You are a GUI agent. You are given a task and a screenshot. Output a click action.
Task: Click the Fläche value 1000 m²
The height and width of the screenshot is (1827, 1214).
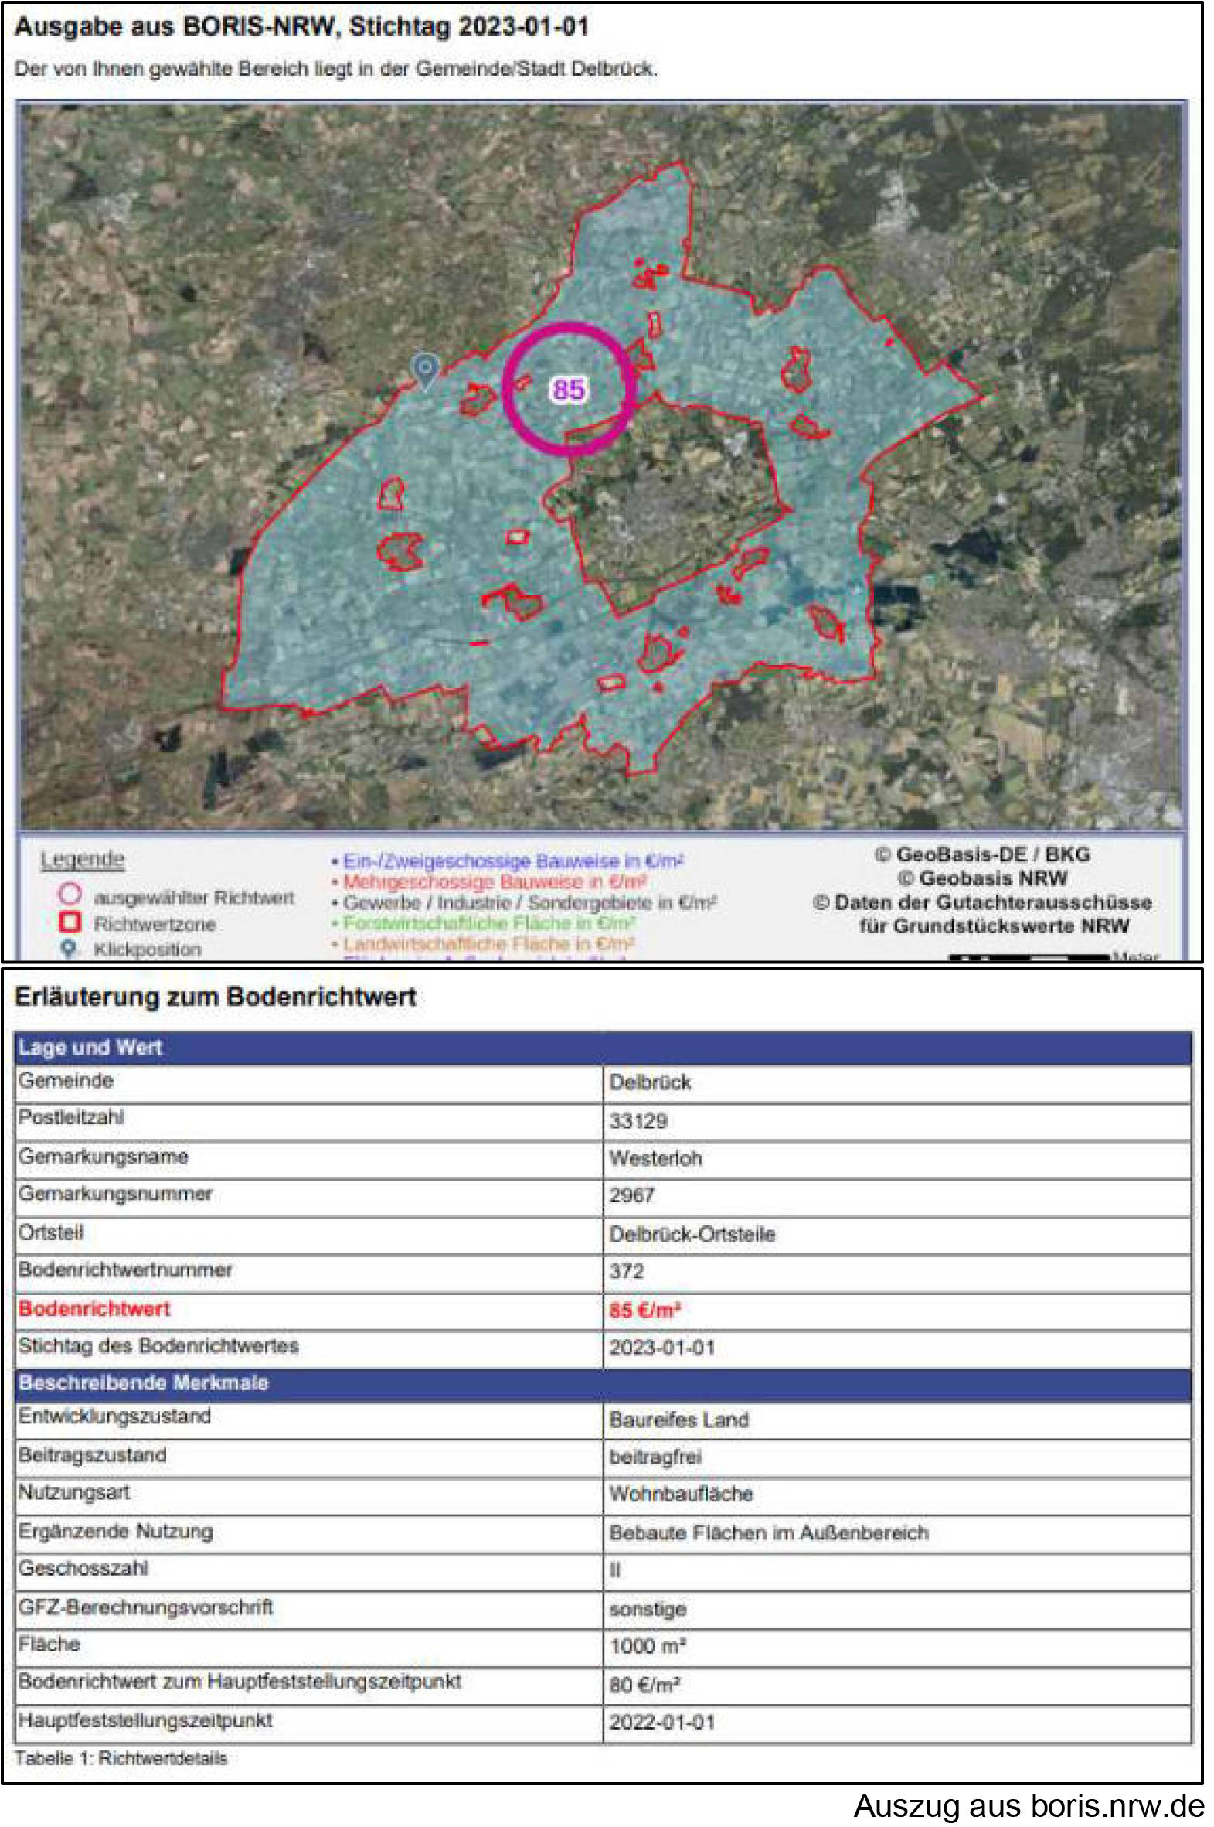tap(648, 1646)
